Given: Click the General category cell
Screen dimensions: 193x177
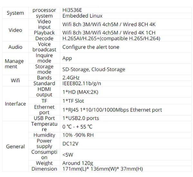Looking at the screenshot, I should click(15, 146).
